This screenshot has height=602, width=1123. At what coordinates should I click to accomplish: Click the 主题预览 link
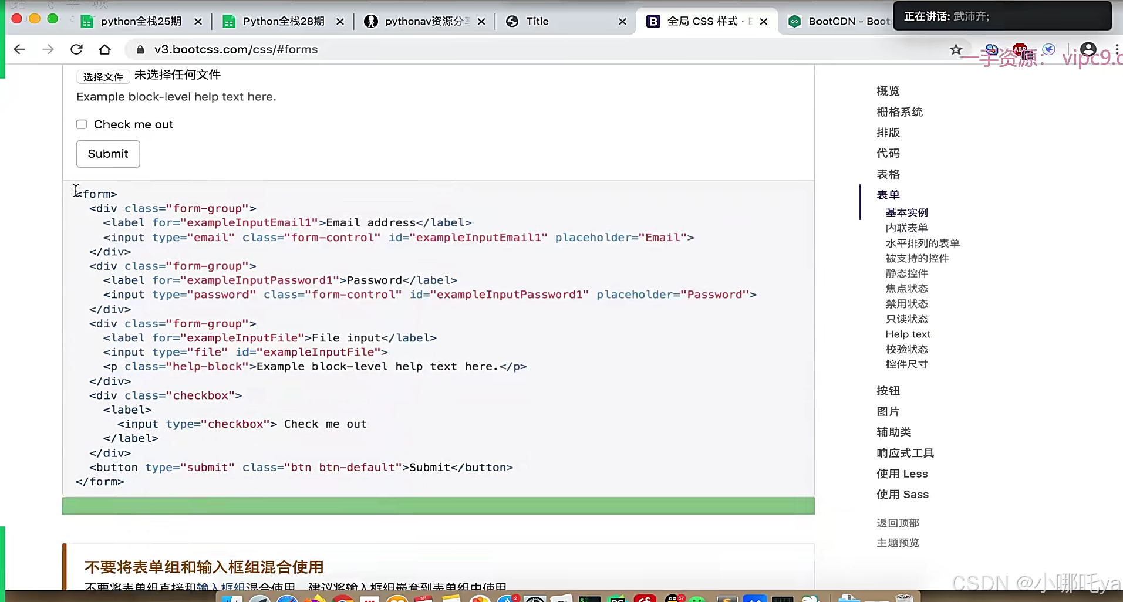point(898,543)
